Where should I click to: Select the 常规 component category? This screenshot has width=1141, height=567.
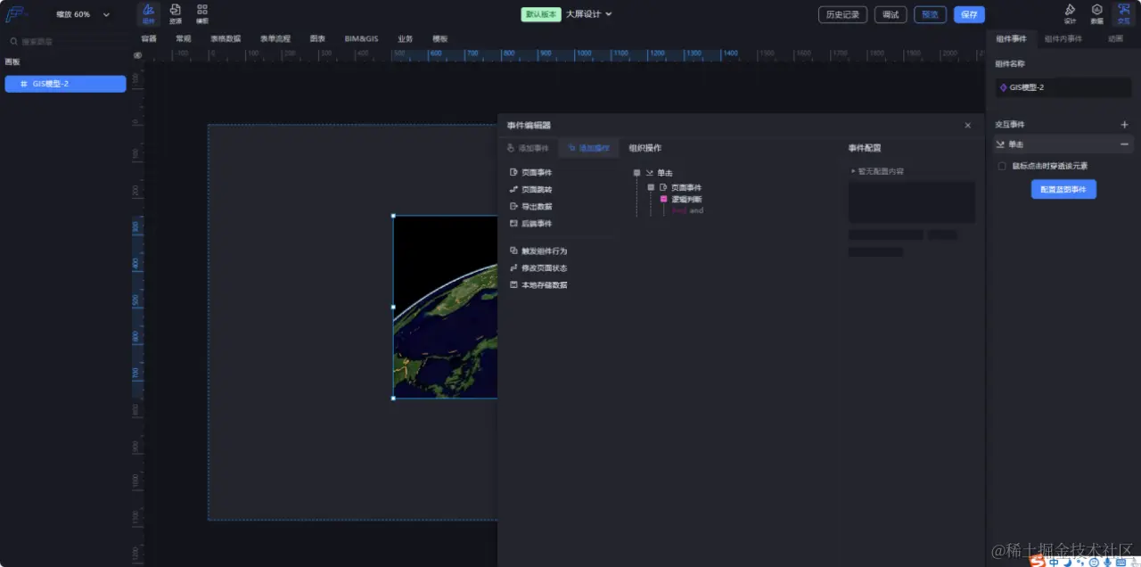[183, 39]
